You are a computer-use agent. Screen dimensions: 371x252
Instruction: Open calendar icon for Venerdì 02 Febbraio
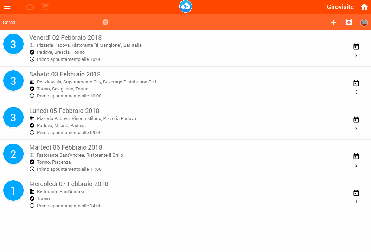click(356, 47)
